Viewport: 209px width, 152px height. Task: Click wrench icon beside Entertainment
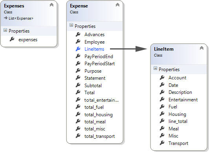pos(162,99)
